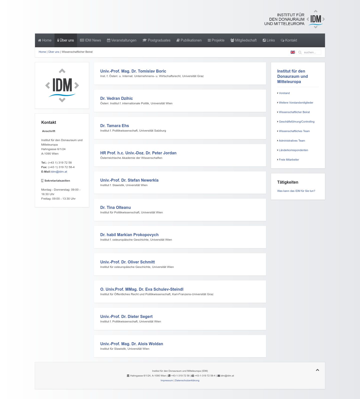
Task: Open the Mitgliedschaft menu item
Action: pos(243,40)
